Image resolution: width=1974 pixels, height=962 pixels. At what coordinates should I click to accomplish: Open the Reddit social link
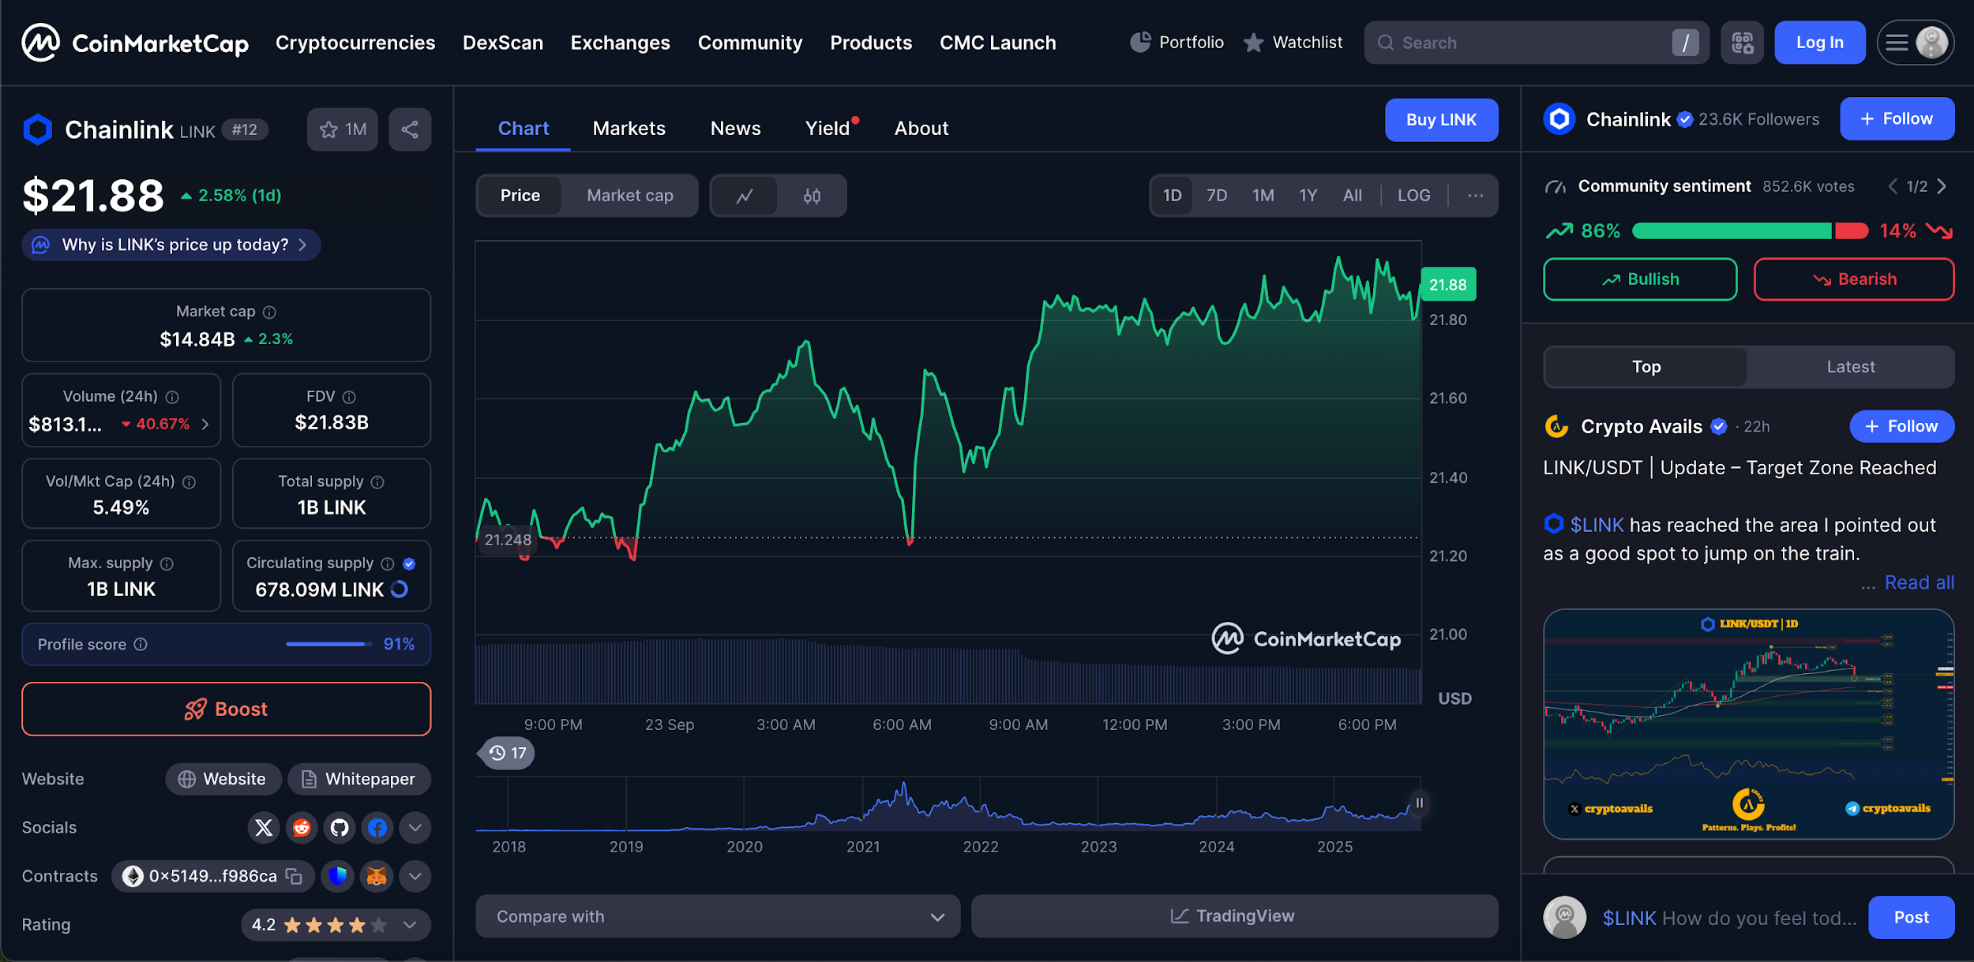[302, 827]
